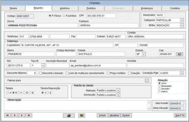Click the Bairro field

click(31, 54)
